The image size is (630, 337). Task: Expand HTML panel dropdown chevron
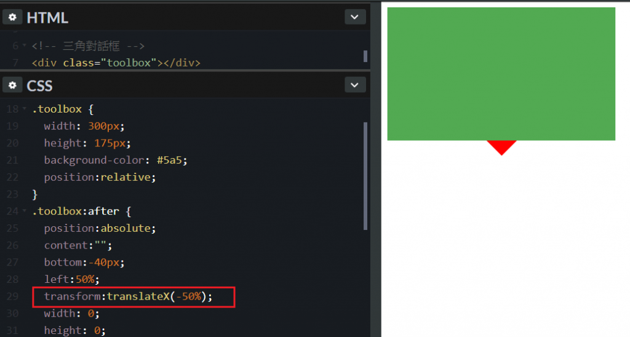[x=355, y=17]
